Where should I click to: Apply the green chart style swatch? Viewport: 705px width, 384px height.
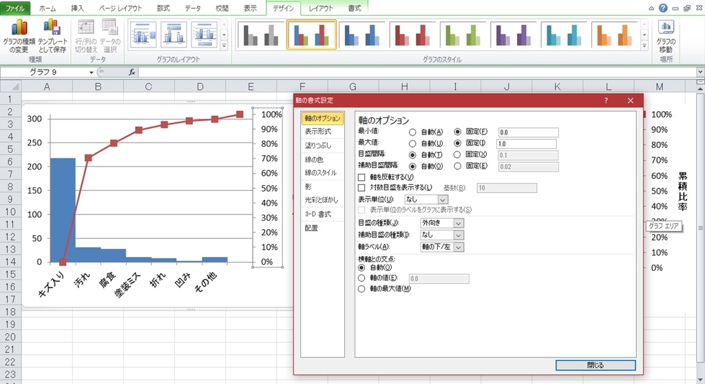463,34
